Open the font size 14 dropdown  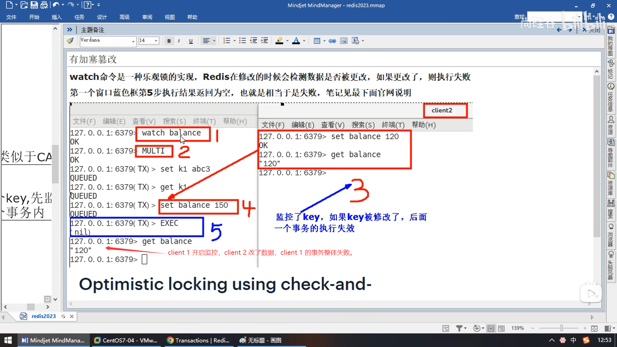pyautogui.click(x=156, y=41)
